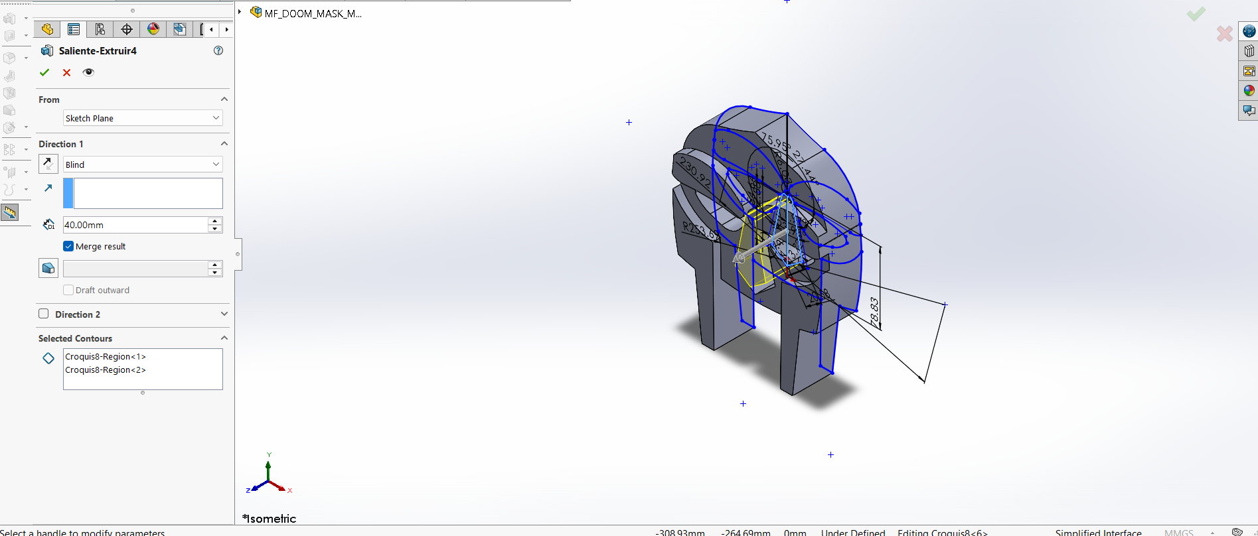Viewport: 1258px width, 536px height.
Task: Select Croquis8-Region<2> in contours list
Action: click(x=106, y=370)
